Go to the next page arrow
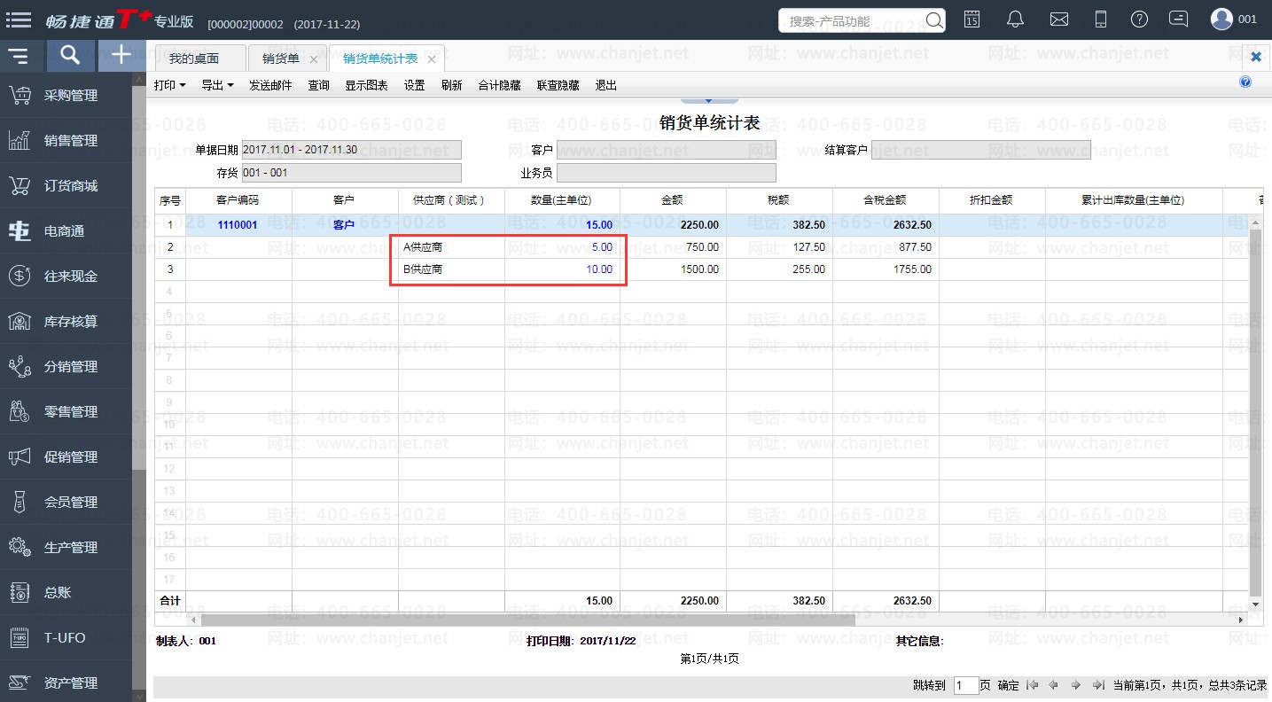The width and height of the screenshot is (1272, 702). tap(1075, 685)
